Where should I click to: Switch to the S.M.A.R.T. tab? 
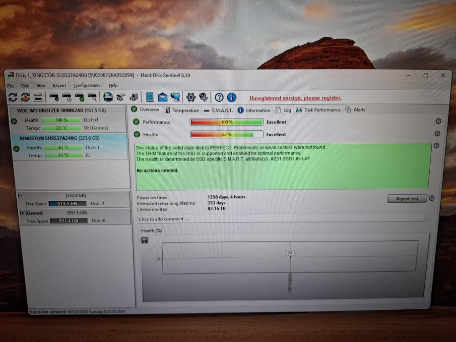pos(218,111)
